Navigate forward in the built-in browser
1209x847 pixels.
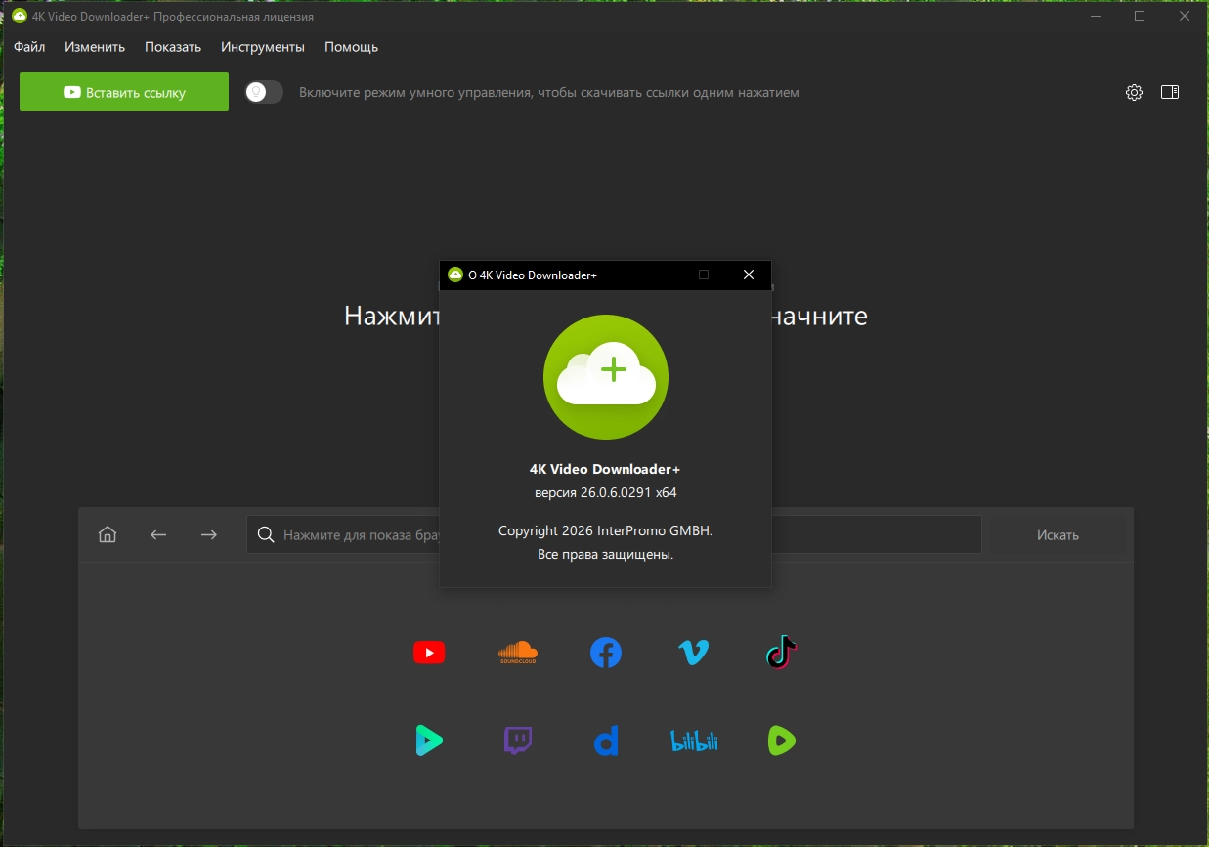point(208,534)
